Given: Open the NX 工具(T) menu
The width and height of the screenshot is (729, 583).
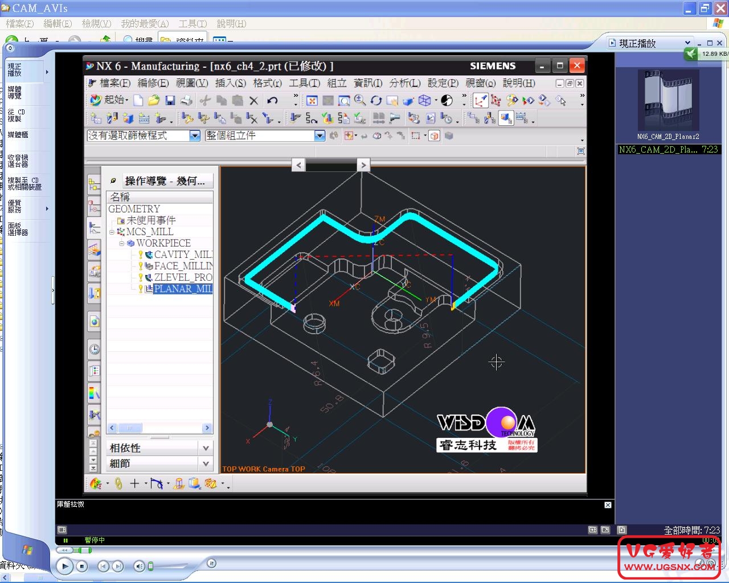Looking at the screenshot, I should point(305,83).
